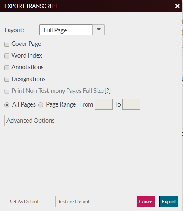Toggle the Annotations checkbox
This screenshot has width=183, height=211.
(x=7, y=68)
